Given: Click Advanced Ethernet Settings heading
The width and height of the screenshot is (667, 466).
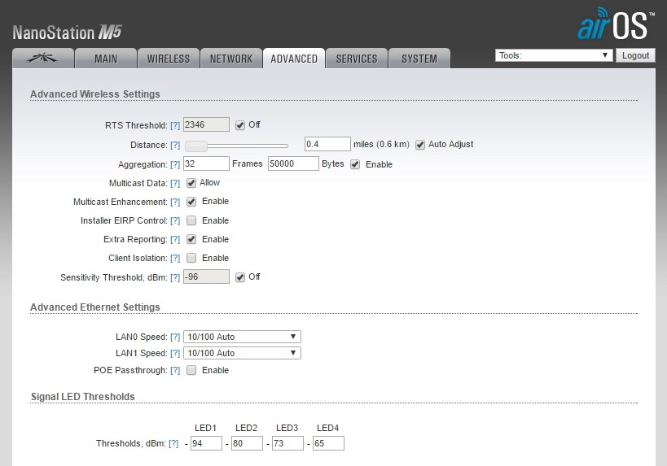Looking at the screenshot, I should 94,307.
